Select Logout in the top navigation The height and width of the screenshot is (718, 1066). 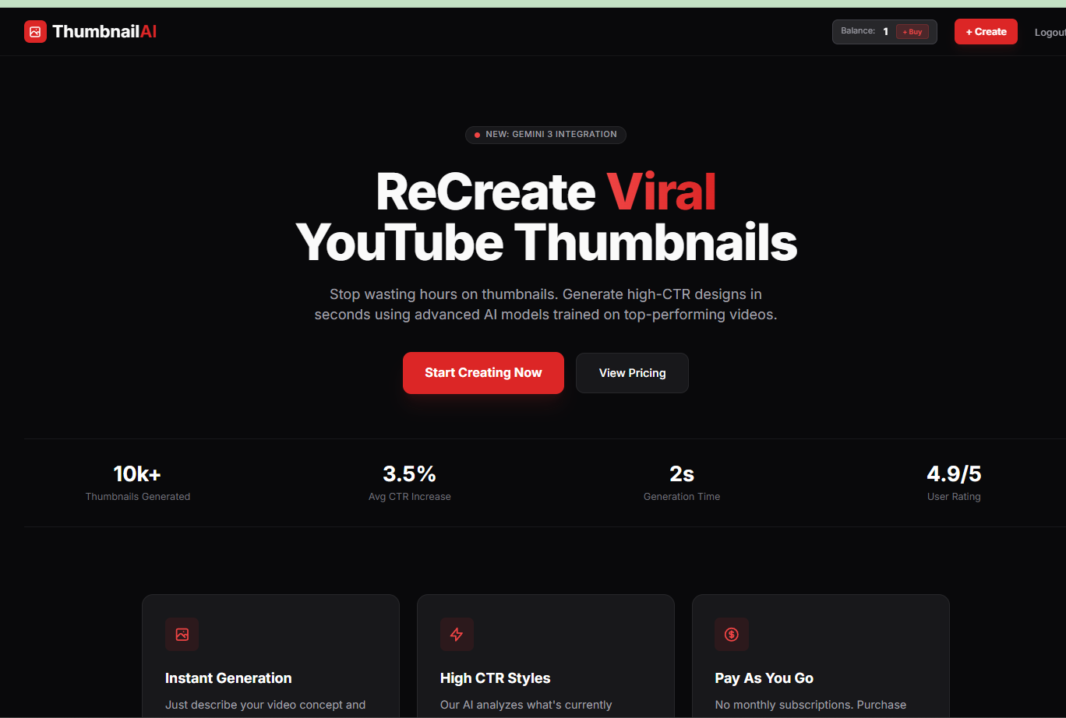1050,31
